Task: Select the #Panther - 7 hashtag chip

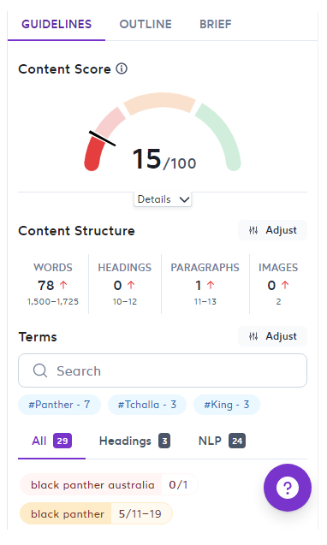Action: [x=59, y=405]
